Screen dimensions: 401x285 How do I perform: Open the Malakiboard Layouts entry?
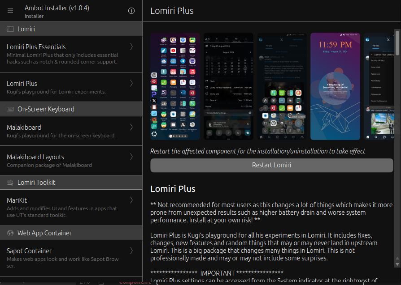click(x=71, y=161)
